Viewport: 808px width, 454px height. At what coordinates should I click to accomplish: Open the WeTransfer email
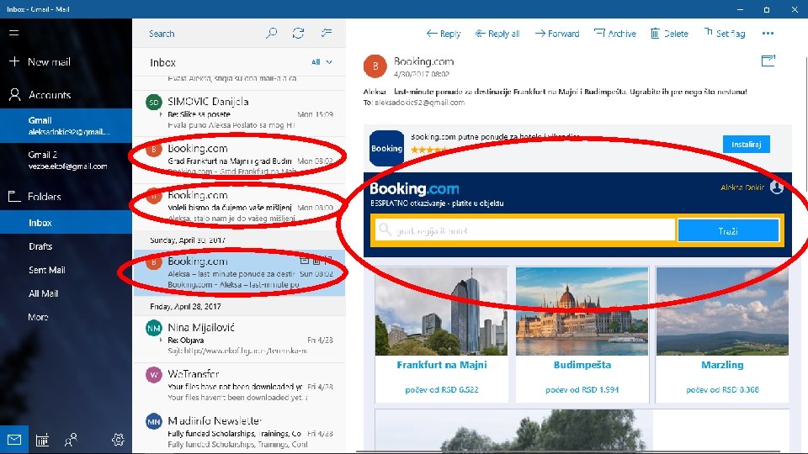pos(240,385)
